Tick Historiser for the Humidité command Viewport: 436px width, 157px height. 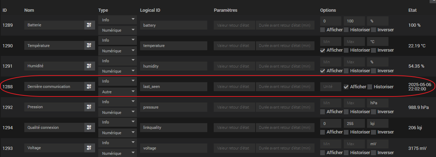346,70
